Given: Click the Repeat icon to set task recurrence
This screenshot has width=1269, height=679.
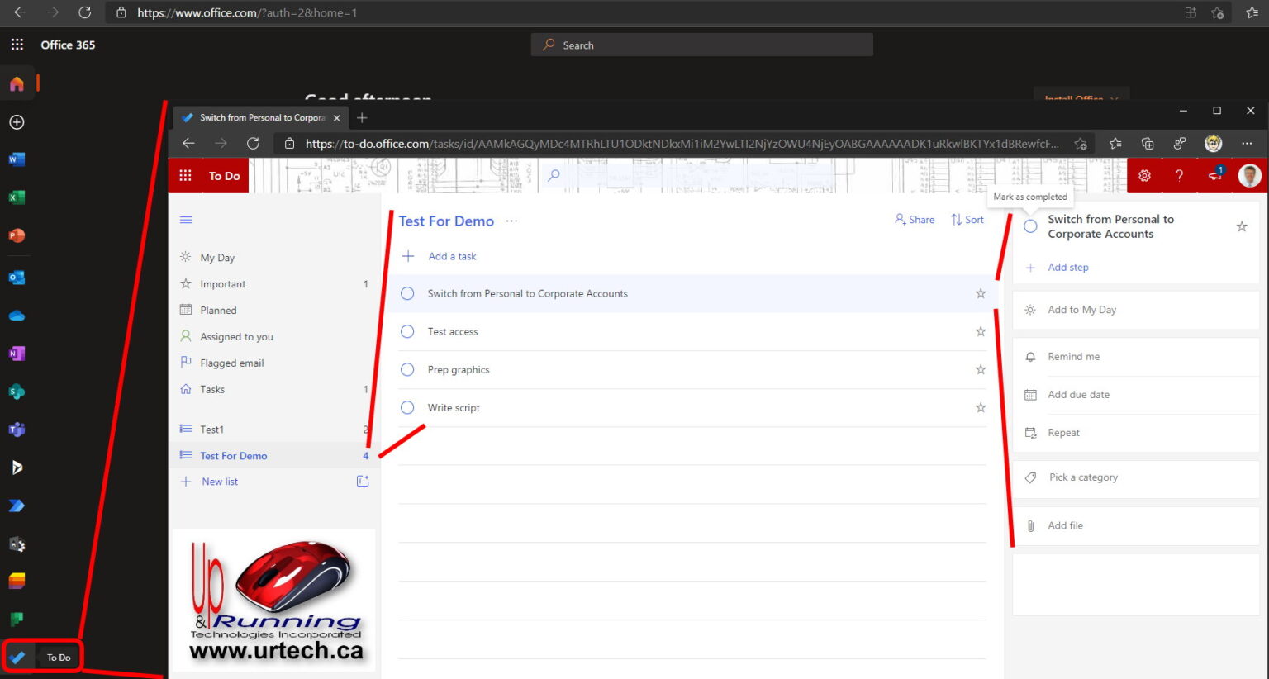Looking at the screenshot, I should click(x=1030, y=432).
